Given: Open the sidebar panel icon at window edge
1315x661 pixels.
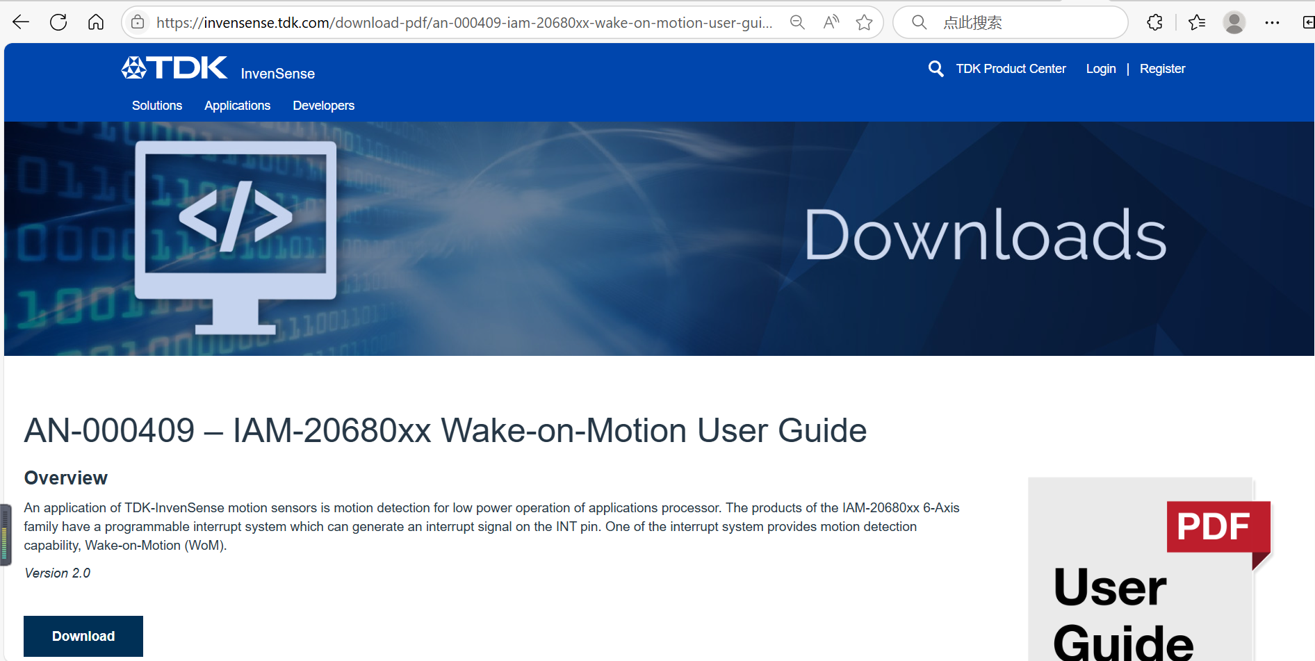Looking at the screenshot, I should point(1308,22).
